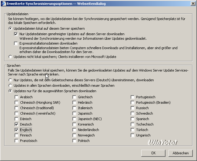Check Chinesisch (vereinfacht) checkbox
This screenshot has width=197, height=161.
16,113
